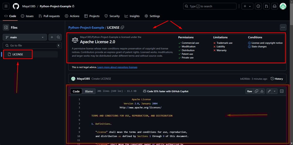Switch to the Settings tab

[x=152, y=16]
